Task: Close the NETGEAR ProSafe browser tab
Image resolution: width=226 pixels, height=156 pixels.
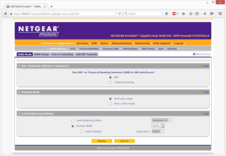Action: coord(45,7)
